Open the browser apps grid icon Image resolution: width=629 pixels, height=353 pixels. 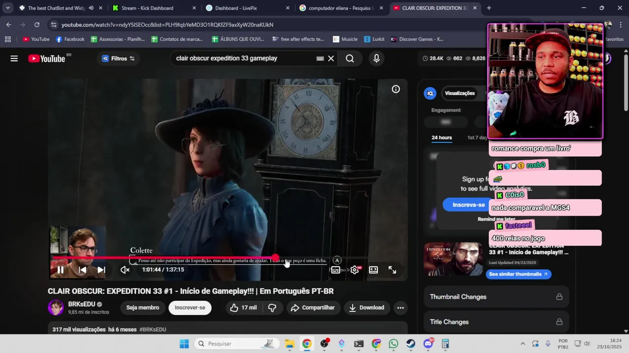coord(7,39)
